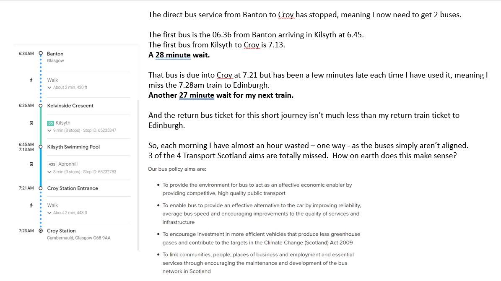Viewport: 501px width, 281px height.
Task: Click the Banton stop name
Action: click(x=55, y=54)
